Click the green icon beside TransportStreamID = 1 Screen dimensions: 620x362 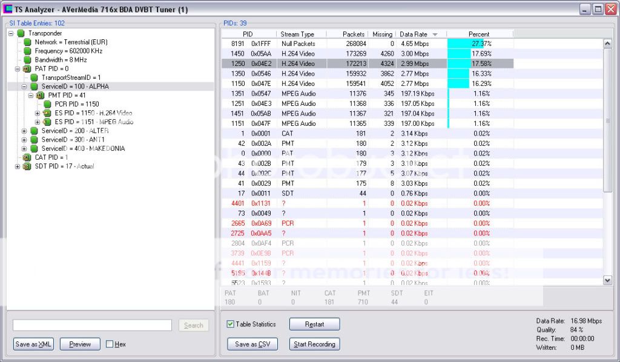click(34, 77)
